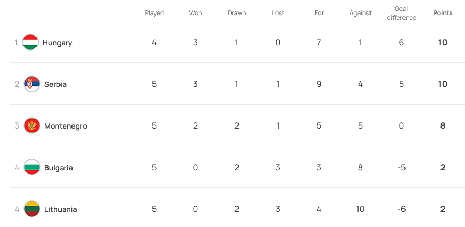Open the Hungary team link
The width and height of the screenshot is (465, 227).
pyautogui.click(x=57, y=43)
